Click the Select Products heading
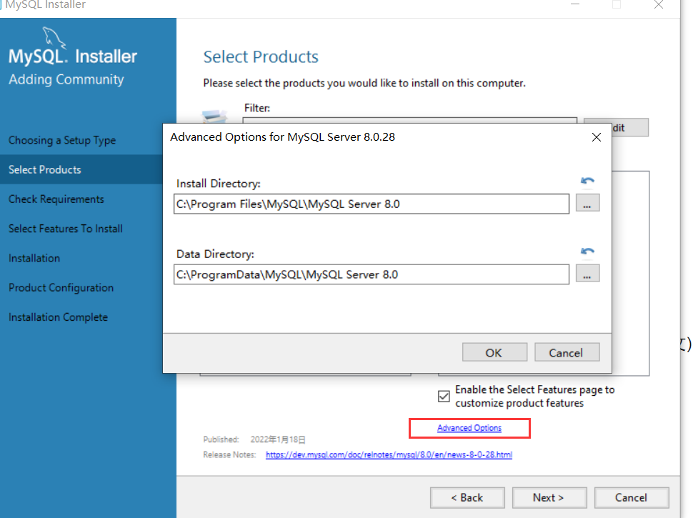 (261, 57)
